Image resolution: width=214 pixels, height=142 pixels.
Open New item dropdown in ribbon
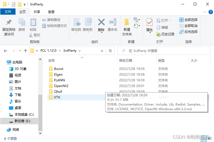(137, 20)
